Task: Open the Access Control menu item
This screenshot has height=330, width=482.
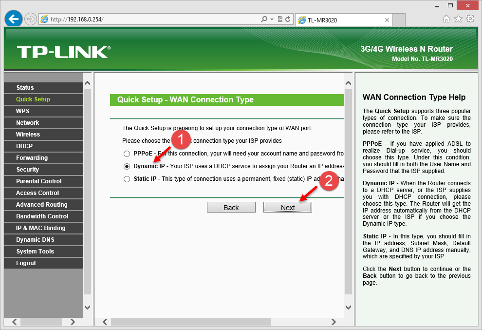Action: 43,193
